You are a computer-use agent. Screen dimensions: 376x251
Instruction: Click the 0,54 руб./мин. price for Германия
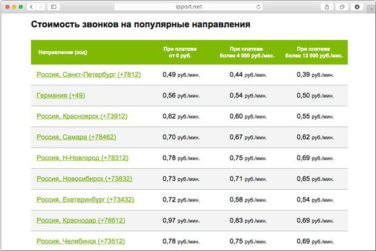click(248, 96)
